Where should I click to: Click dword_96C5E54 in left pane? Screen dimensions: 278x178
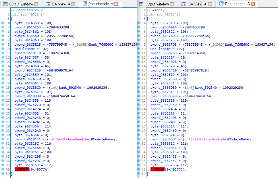tap(28, 27)
